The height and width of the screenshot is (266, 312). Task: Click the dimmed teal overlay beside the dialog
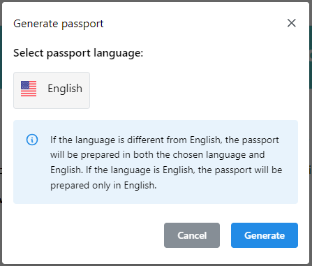click(x=311, y=57)
